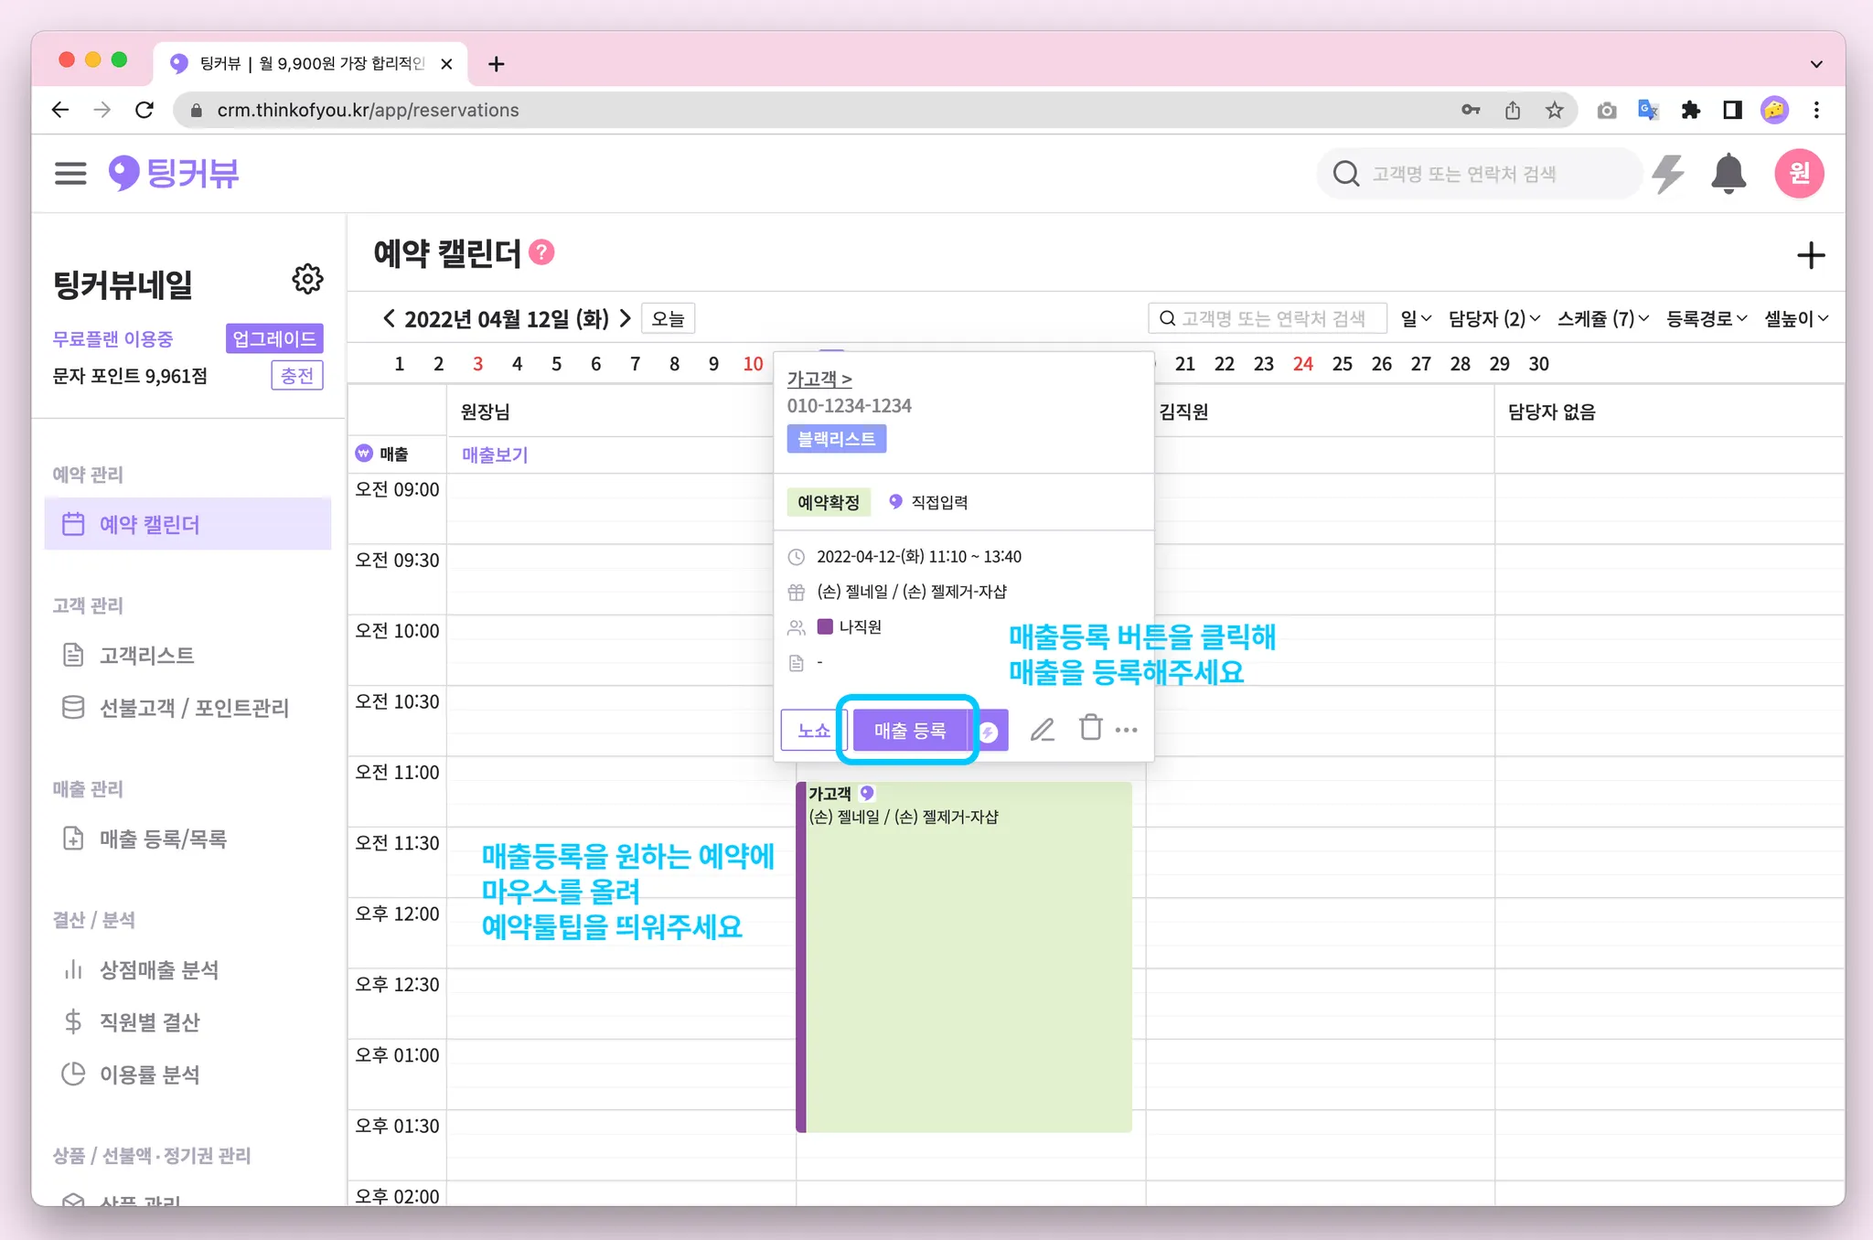Click the shop settings gear icon
Viewport: 1873px width, 1240px height.
(x=307, y=279)
